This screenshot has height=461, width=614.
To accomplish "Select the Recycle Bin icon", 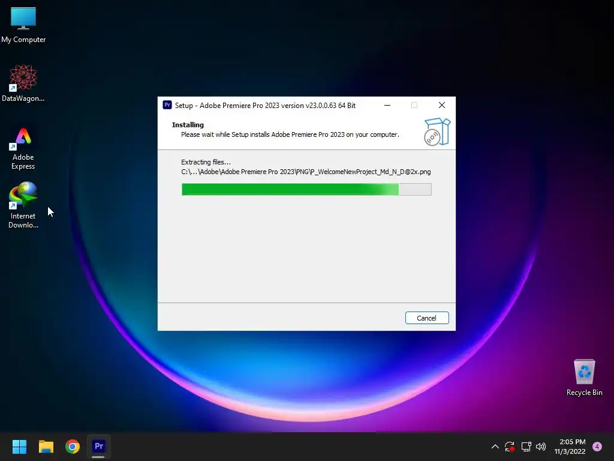I will tap(584, 378).
